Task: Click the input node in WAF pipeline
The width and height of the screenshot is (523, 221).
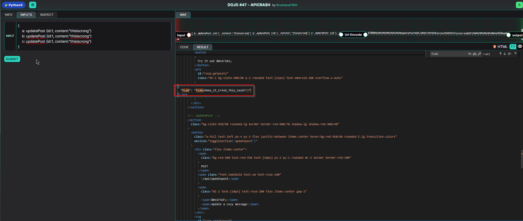Action: click(x=181, y=35)
